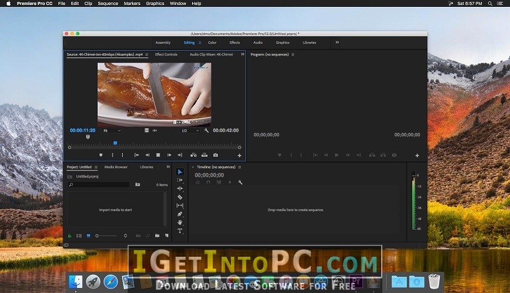Viewport: 510px width, 293px height.
Task: Click the Insert edit button
Action: click(193, 156)
